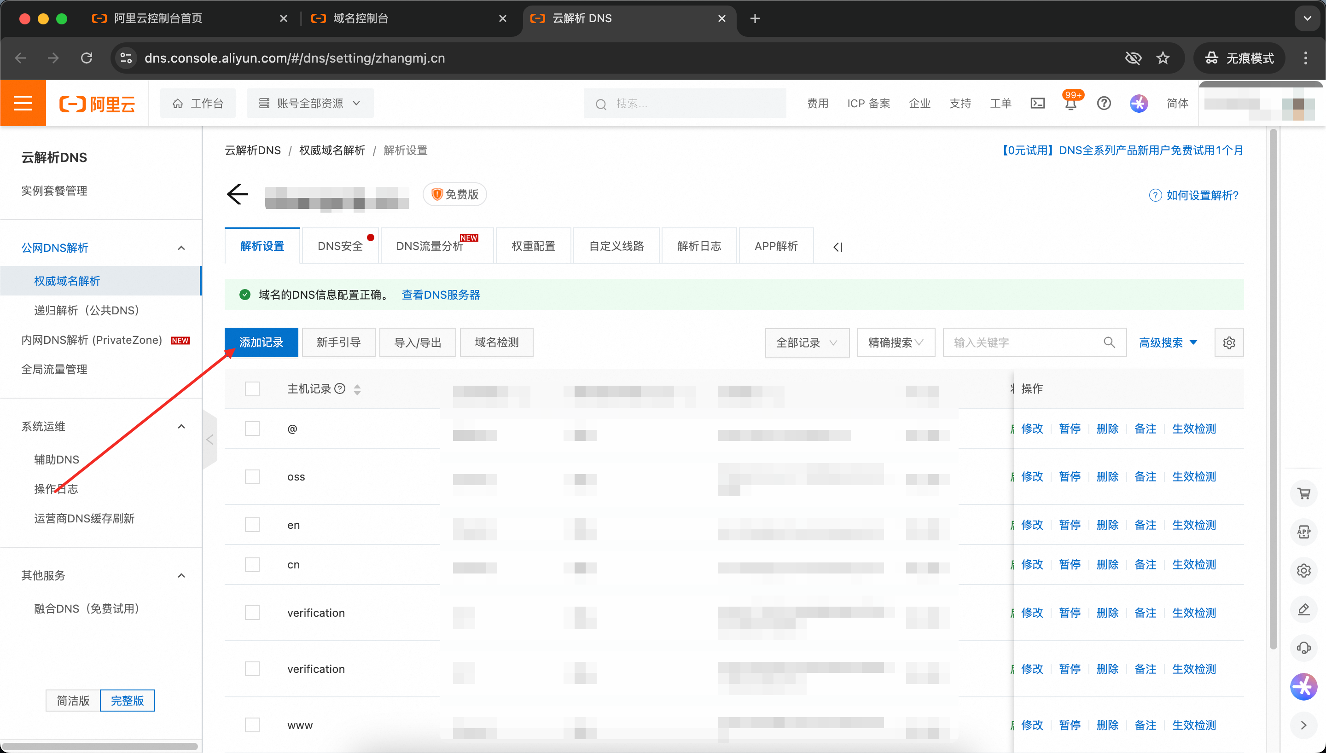This screenshot has height=753, width=1326.
Task: Open the 账号全部资源 dropdown
Action: (310, 103)
